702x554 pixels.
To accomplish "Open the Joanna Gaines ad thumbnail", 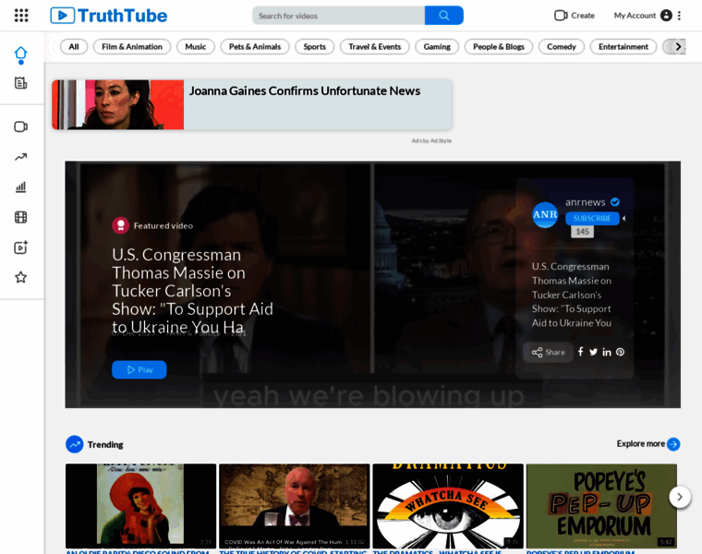I will coord(117,104).
